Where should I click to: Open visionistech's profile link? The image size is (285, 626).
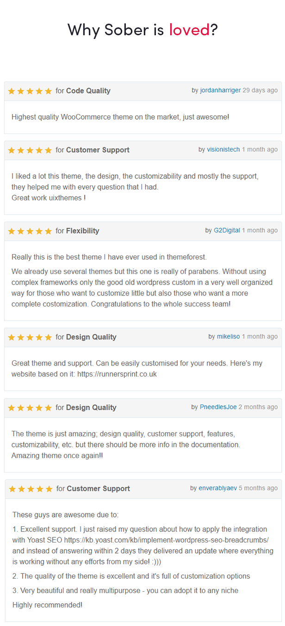(x=223, y=149)
